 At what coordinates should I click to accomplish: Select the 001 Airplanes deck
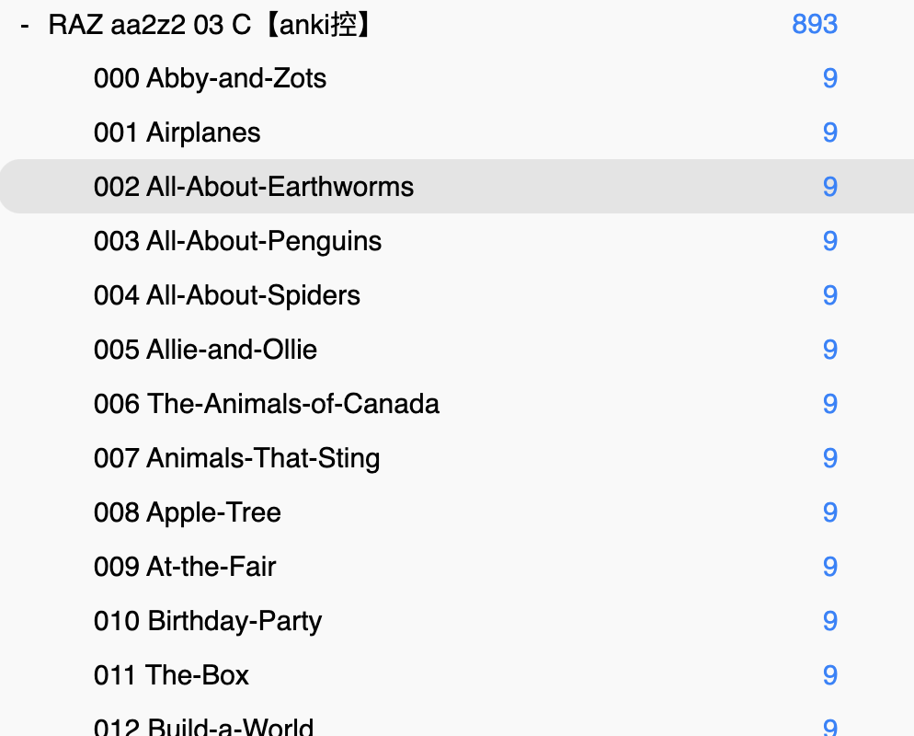pyautogui.click(x=177, y=132)
